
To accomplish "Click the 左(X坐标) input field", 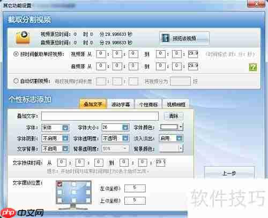I will [x=135, y=188].
